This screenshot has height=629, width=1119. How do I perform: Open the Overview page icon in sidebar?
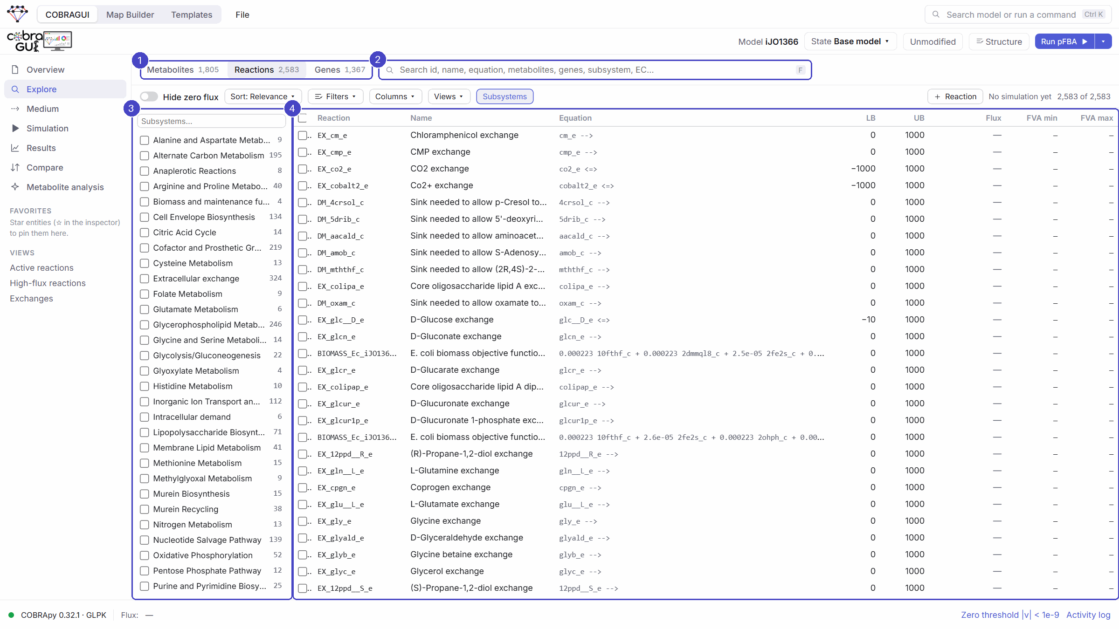pos(15,69)
